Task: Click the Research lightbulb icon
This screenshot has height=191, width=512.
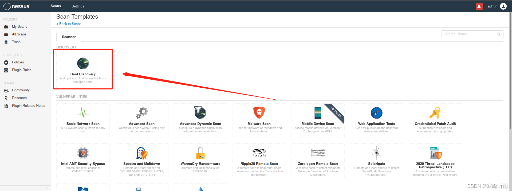Action: coord(6,98)
